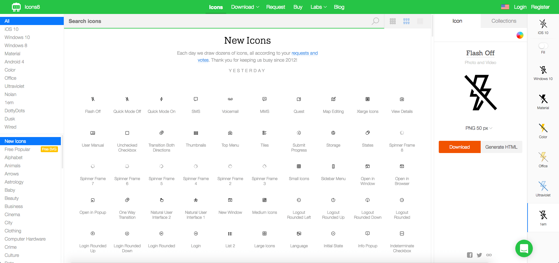The width and height of the screenshot is (559, 263).
Task: Switch to the Collections tab
Action: pos(504,21)
